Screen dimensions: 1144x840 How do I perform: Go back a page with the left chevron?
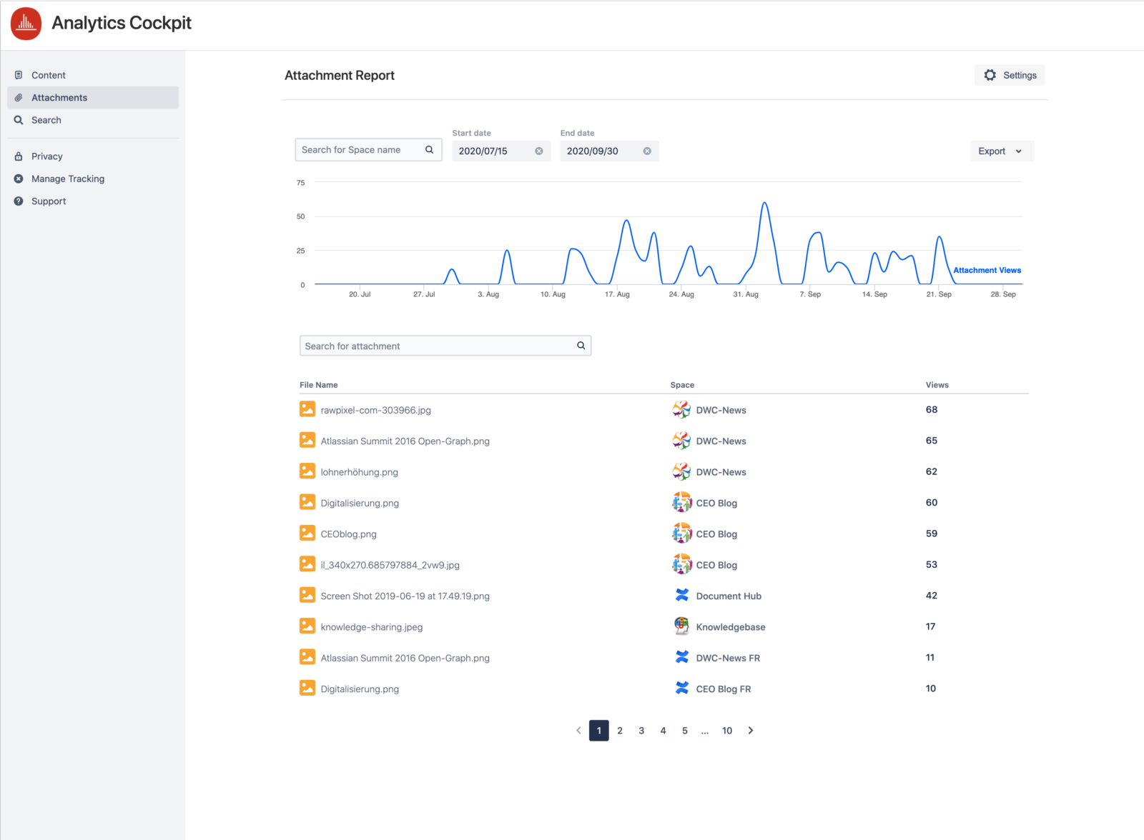578,730
